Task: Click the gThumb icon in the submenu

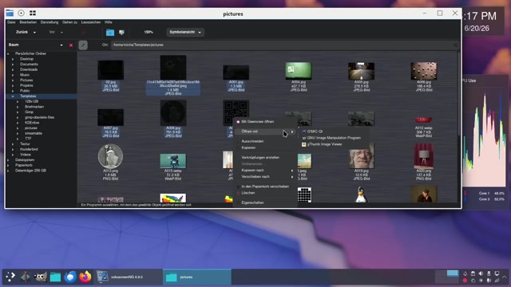Action: click(303, 144)
